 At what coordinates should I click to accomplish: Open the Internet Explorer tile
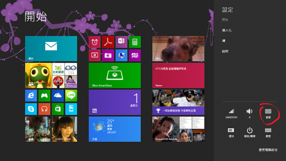pos(31,95)
